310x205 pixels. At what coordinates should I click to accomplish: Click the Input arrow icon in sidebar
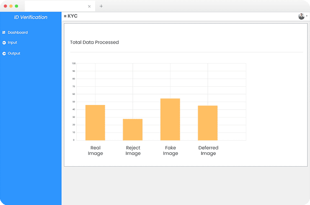pos(4,43)
